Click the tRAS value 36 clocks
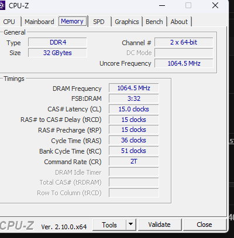 click(x=134, y=140)
